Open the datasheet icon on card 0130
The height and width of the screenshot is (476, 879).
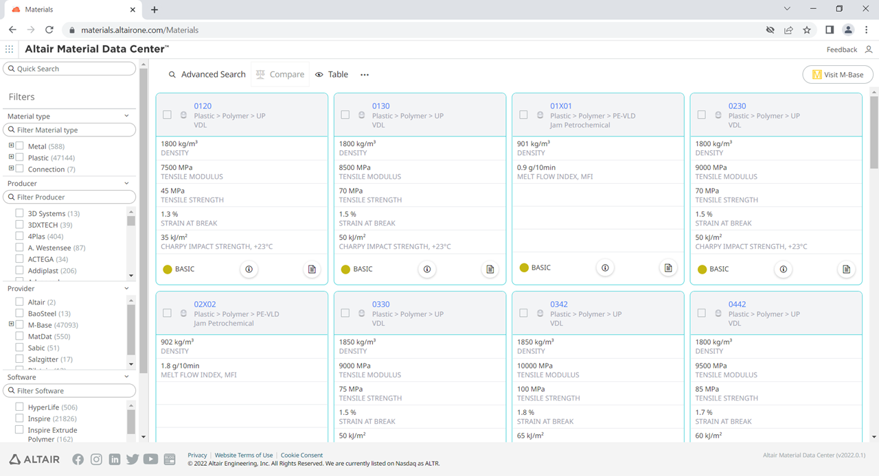pyautogui.click(x=490, y=270)
